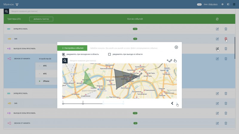239x134 pixels.
Task: Delete the upper ЗАРЯД ЯРОСЛАВЛЬ trigger
Action: coord(226,29)
